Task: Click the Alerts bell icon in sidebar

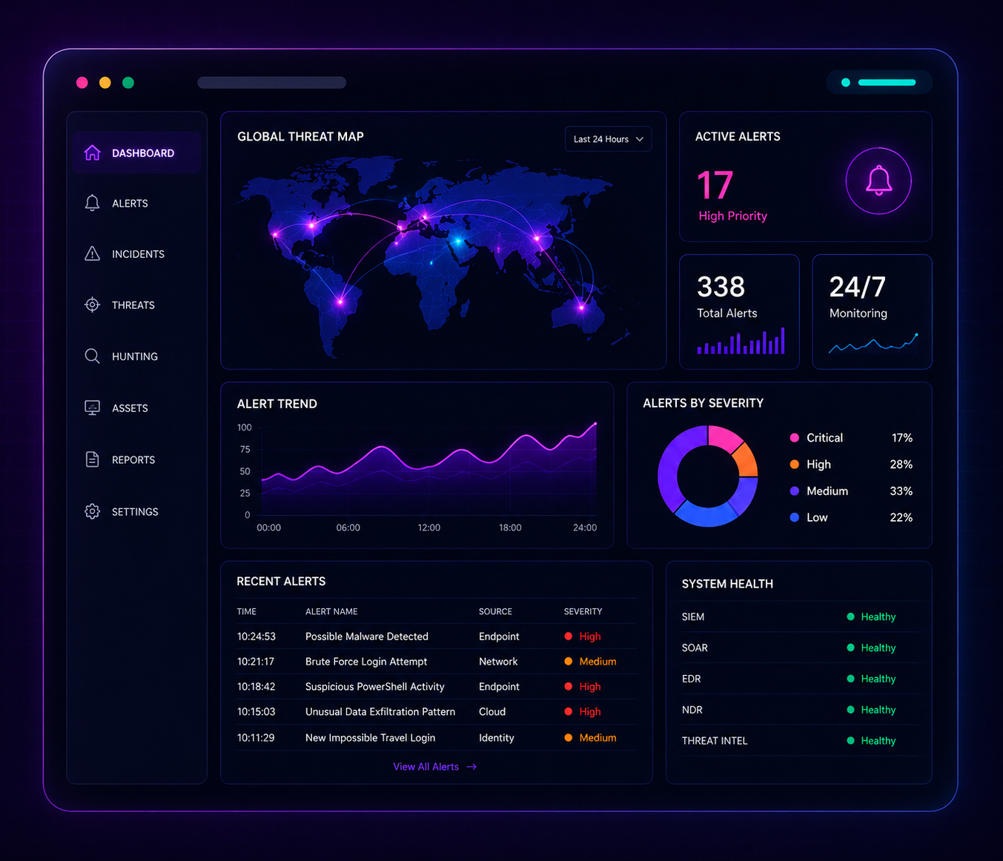Action: tap(92, 203)
